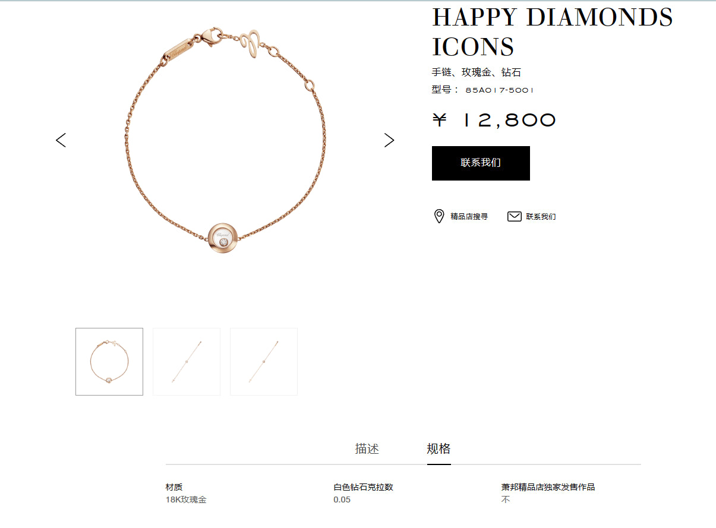The image size is (716, 528).
Task: Click the location pin icon
Action: pos(439,216)
